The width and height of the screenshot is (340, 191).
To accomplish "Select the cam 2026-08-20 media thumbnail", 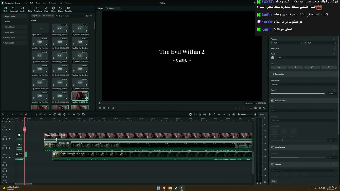I will [80, 96].
